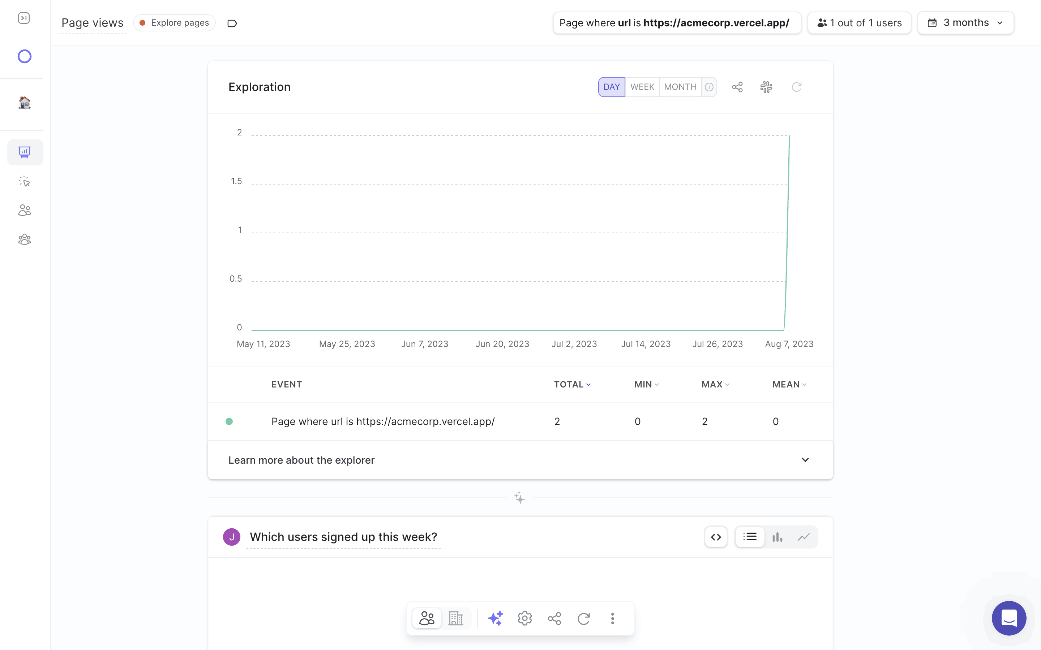Open the home icon in sidebar

click(25, 102)
